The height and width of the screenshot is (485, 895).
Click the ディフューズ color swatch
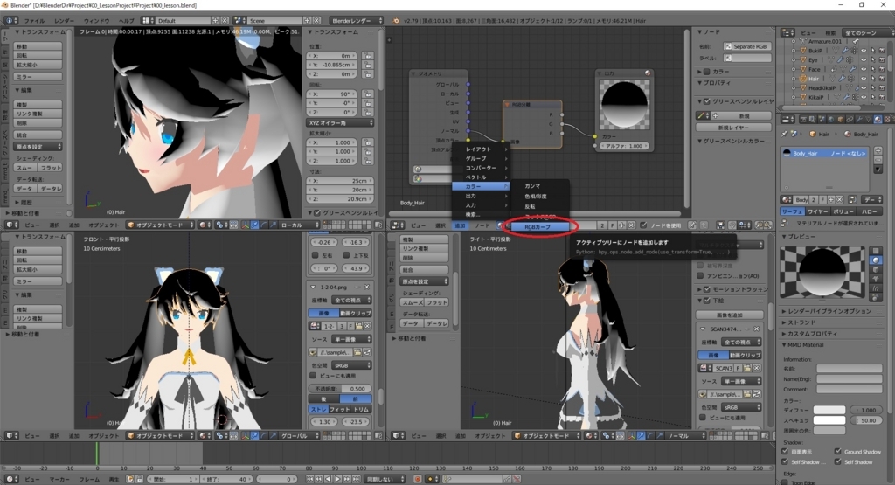(829, 410)
